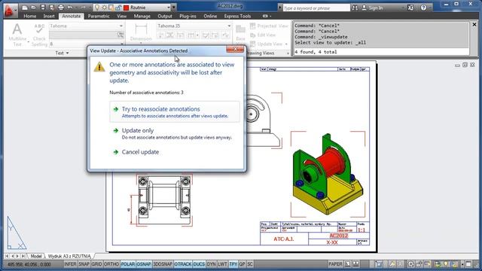Open the Manage ribbon tab
Viewport: 482px width, 271px height.
[x=142, y=16]
